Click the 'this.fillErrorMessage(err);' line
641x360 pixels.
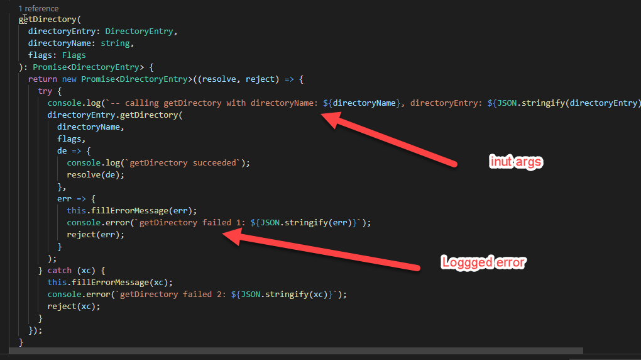131,210
